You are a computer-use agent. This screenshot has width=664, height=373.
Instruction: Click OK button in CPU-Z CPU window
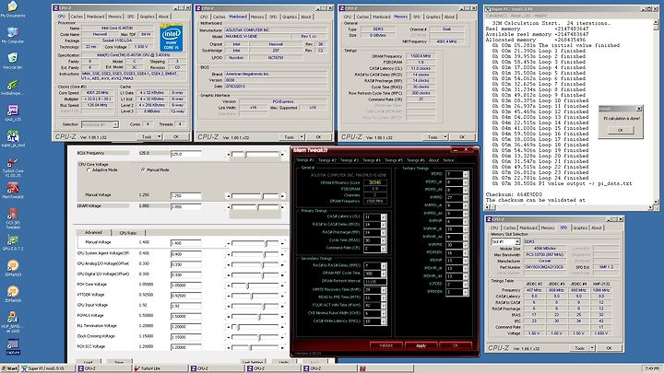pyautogui.click(x=176, y=136)
